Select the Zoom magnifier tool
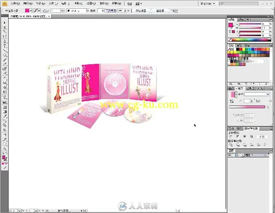Image resolution: width=275 pixels, height=213 pixels. [4, 148]
